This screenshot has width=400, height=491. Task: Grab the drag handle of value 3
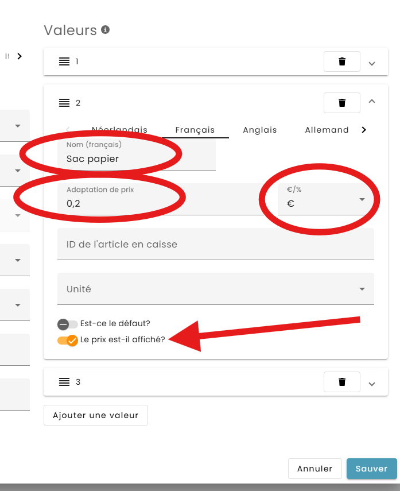tap(64, 382)
